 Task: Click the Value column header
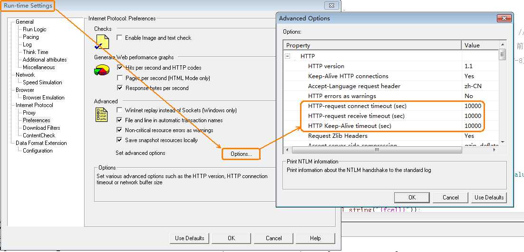(480, 45)
